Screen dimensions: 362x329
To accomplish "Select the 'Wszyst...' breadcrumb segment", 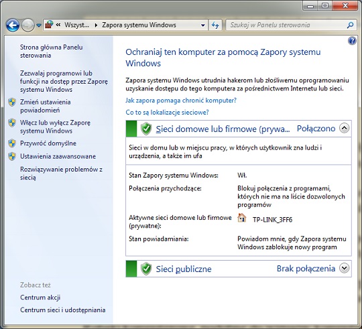I will pyautogui.click(x=76, y=25).
